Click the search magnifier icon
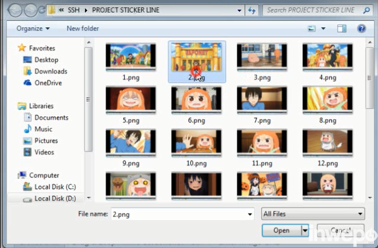This screenshot has width=378, height=248. [366, 10]
